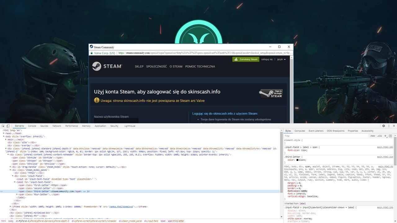This screenshot has height=223, width=397.
Task: Select the span.third-letter breadcrumb
Action: 176,221
